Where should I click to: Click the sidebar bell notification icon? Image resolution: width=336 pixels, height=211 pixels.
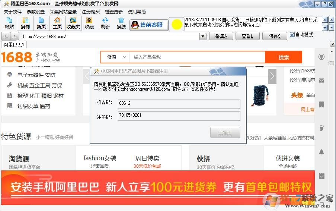pos(321,152)
